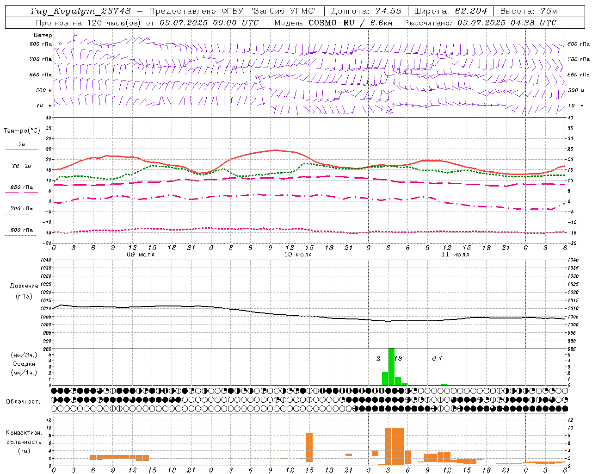Click the 700 гПа temperature legend entry
Viewport: 592px width, 474px height.
click(22, 208)
